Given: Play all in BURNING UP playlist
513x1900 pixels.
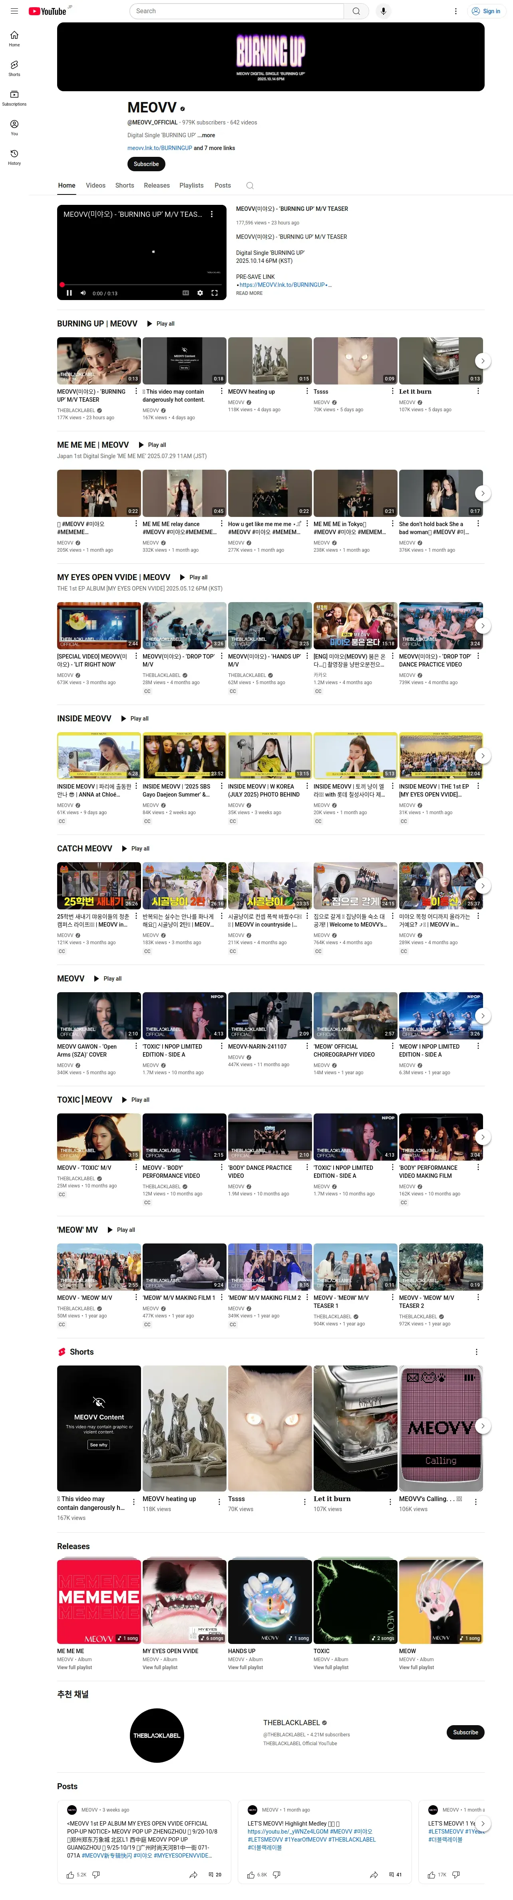Looking at the screenshot, I should (161, 324).
